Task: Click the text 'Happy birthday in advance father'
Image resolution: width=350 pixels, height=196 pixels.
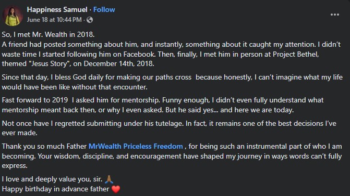Action: coord(55,189)
